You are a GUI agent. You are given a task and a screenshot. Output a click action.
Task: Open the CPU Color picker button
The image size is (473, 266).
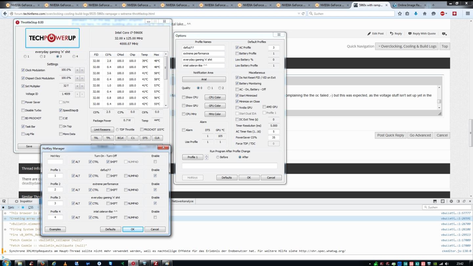(x=215, y=97)
